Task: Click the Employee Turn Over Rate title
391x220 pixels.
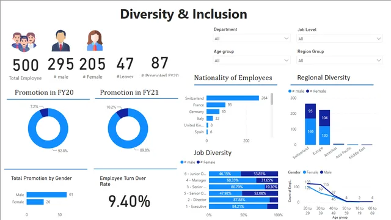Action: [123, 181]
